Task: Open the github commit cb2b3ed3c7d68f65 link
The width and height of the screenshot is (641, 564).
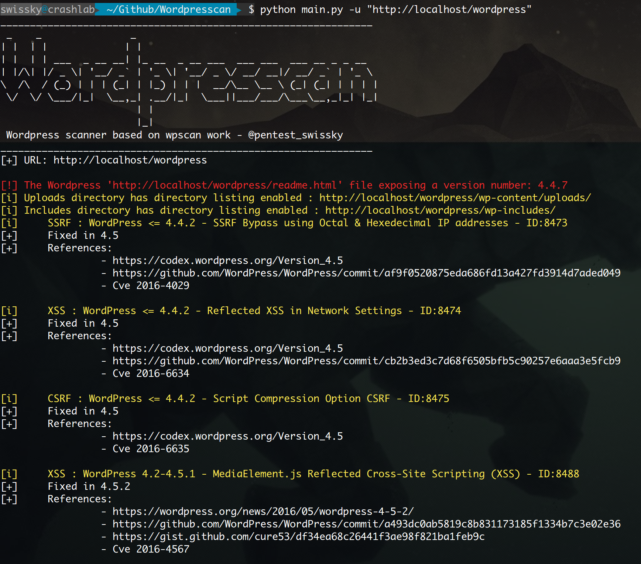Action: [x=366, y=361]
